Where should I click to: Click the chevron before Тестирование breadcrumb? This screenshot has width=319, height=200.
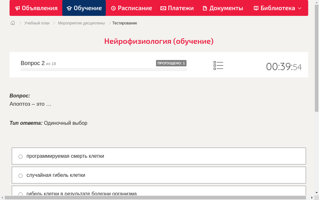pos(109,23)
